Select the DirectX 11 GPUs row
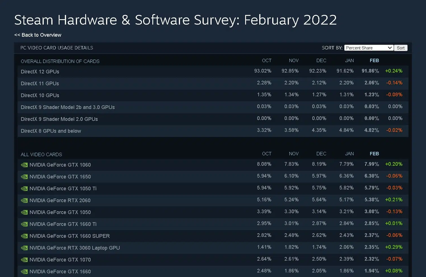 pyautogui.click(x=40, y=84)
